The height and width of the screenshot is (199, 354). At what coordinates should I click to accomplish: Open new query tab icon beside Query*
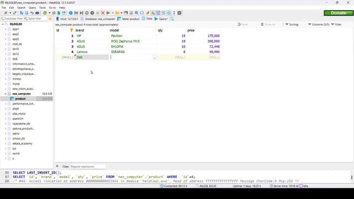(x=172, y=19)
